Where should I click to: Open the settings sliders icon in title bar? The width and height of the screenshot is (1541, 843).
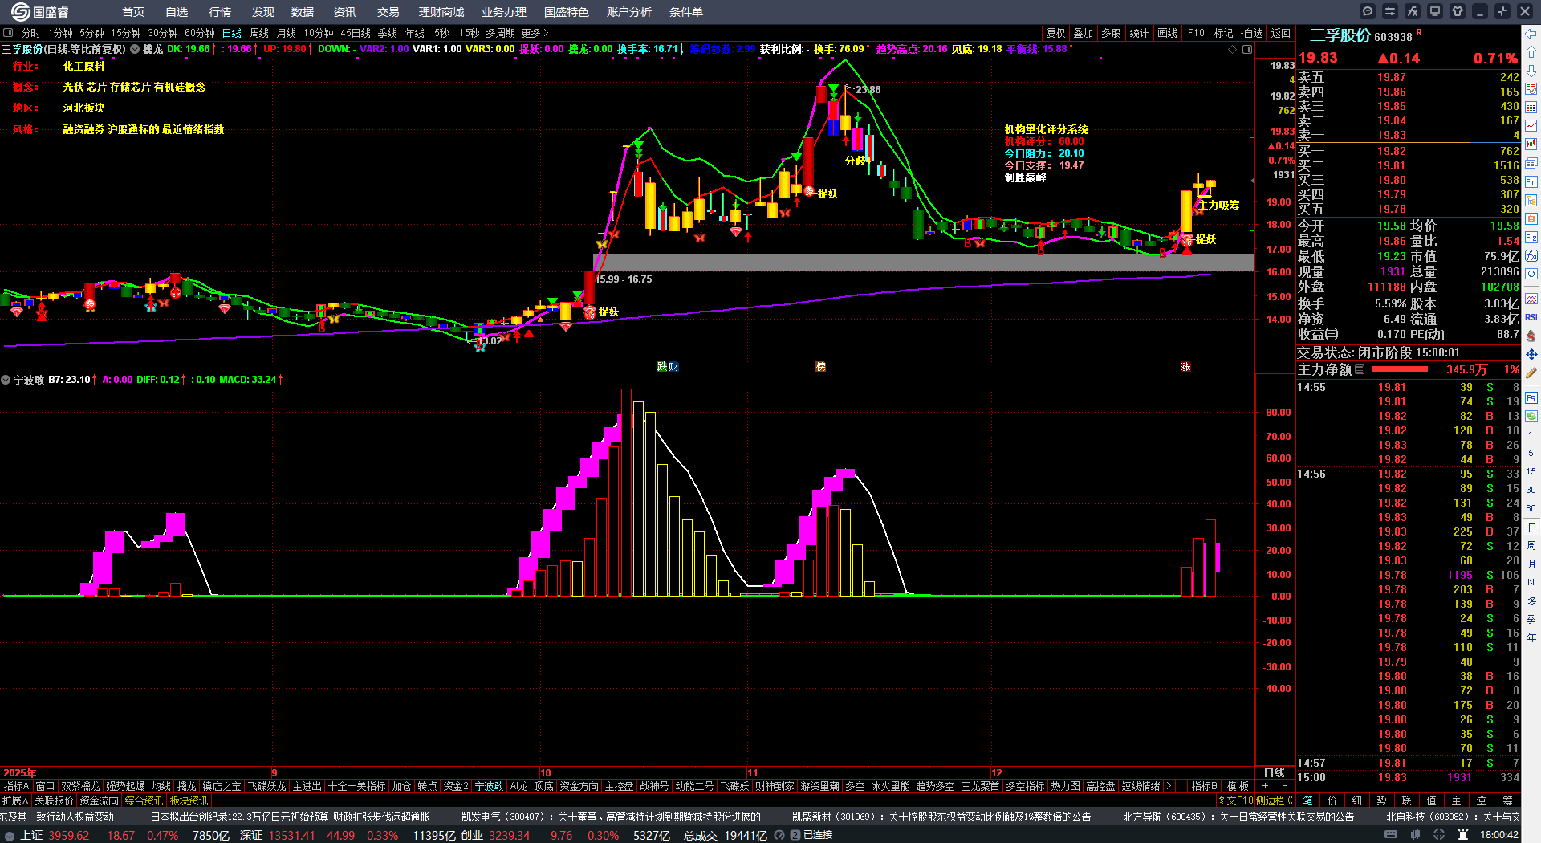[x=1390, y=11]
